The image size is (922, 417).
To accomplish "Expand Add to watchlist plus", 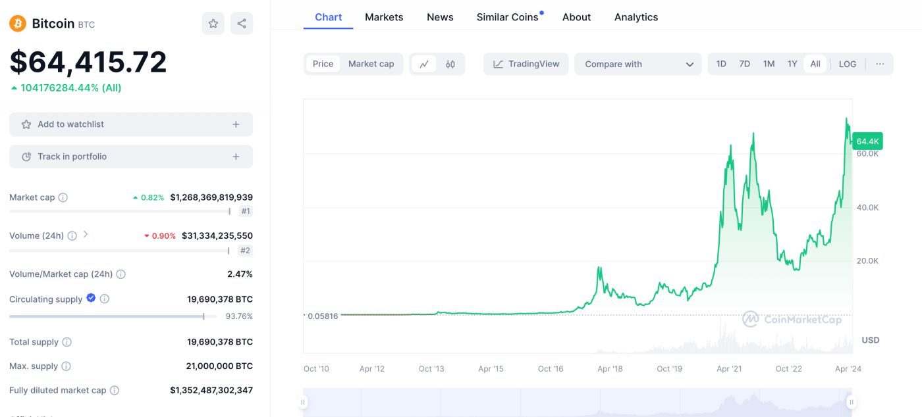I will point(236,124).
